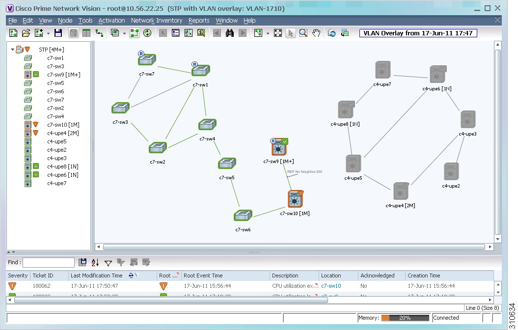Collapse the STP [4M+] tree node
Viewport: 518px width, 330px height.
click(x=13, y=50)
